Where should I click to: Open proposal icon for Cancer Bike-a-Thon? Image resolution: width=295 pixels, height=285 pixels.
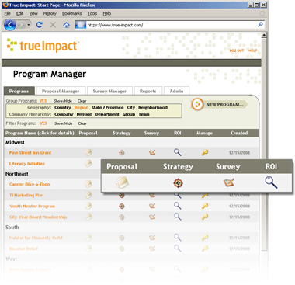[88, 184]
